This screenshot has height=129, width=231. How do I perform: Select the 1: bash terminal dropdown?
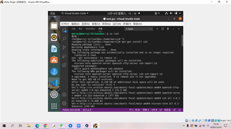click(x=139, y=29)
